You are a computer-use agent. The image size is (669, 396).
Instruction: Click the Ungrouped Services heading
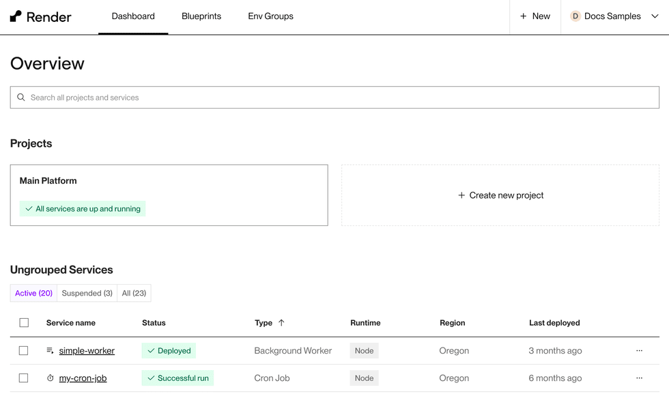61,270
